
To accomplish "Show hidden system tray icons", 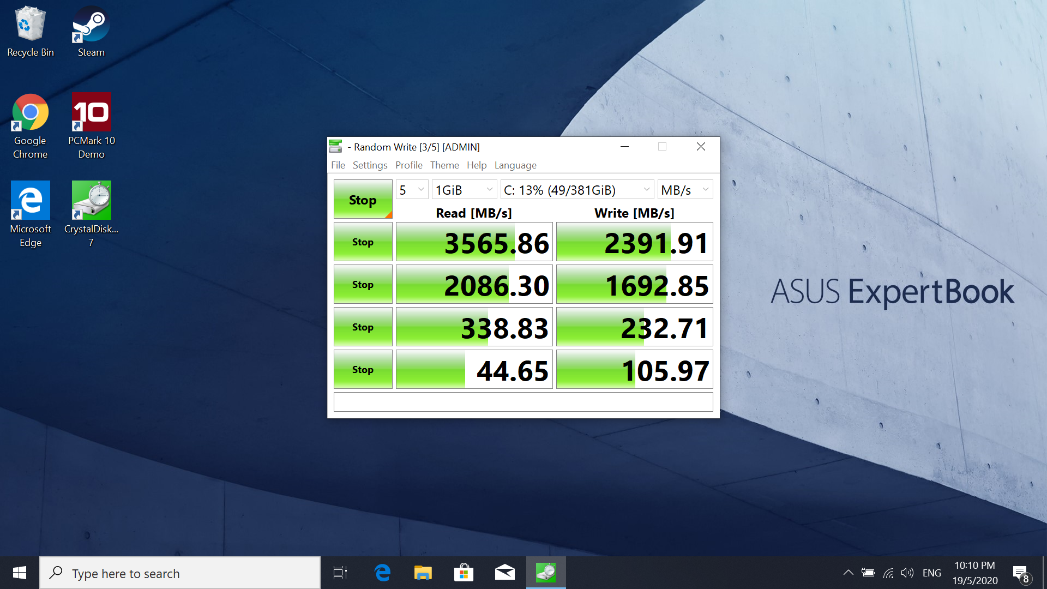I will tap(849, 573).
